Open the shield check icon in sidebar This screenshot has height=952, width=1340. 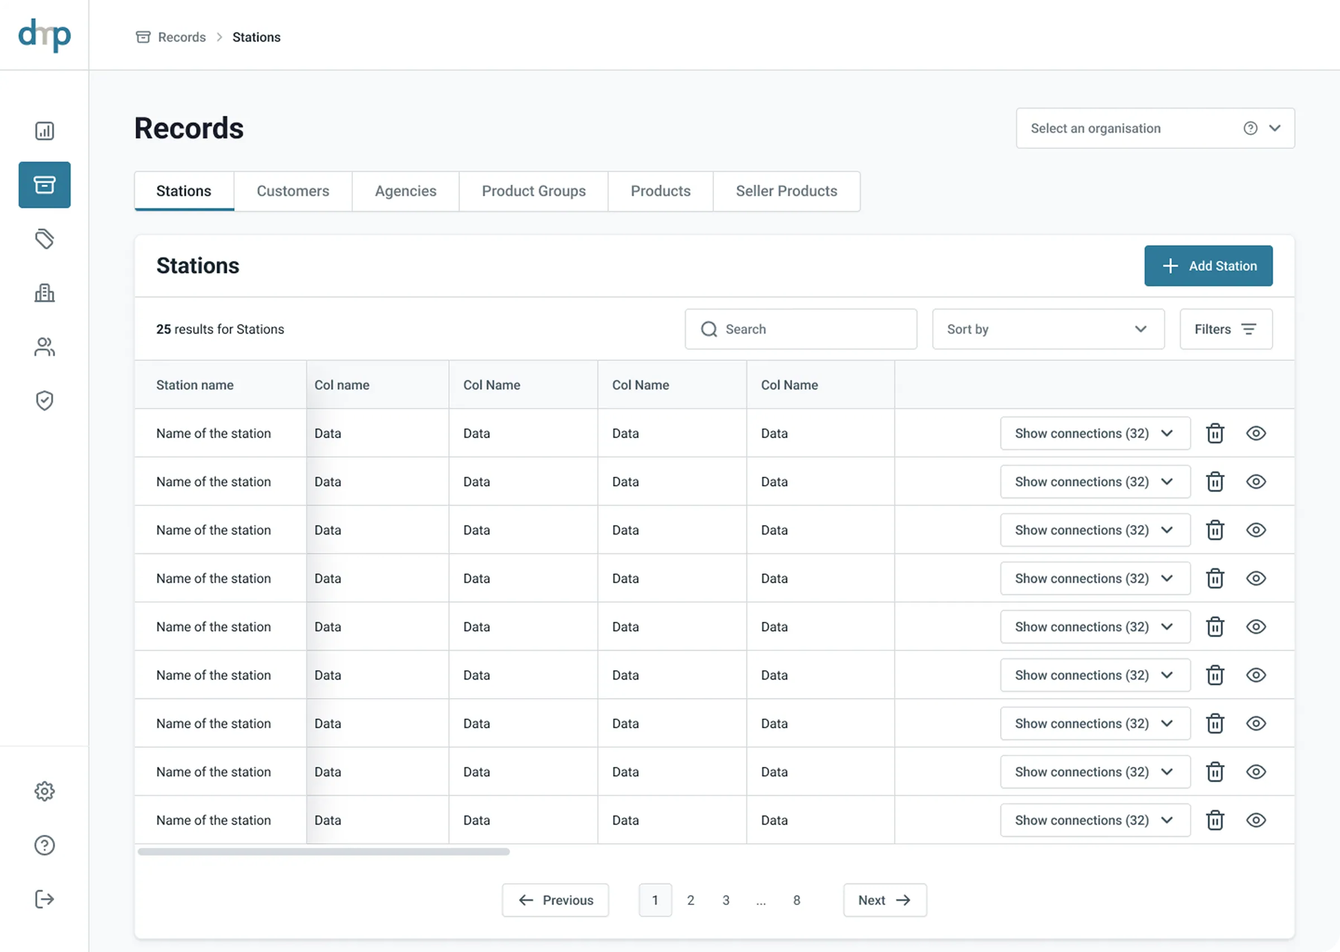click(45, 400)
